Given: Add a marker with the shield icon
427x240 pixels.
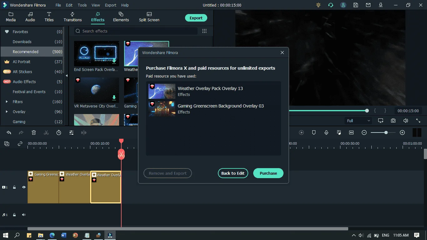Looking at the screenshot, I should point(314,132).
